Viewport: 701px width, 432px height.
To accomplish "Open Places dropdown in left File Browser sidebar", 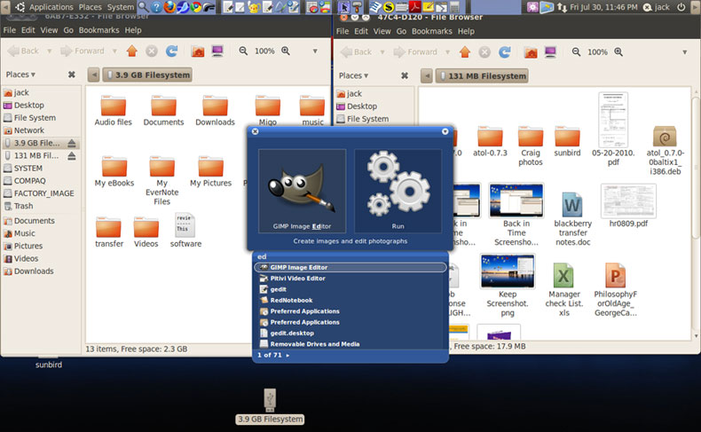I will (20, 75).
